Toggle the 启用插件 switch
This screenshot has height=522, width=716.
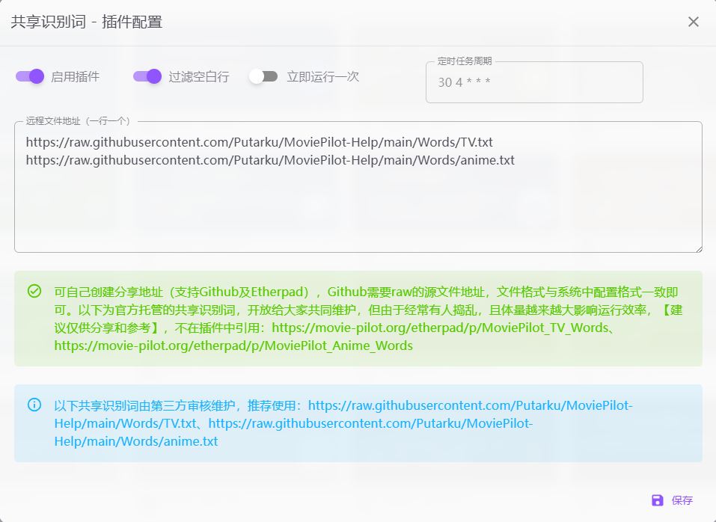point(30,76)
